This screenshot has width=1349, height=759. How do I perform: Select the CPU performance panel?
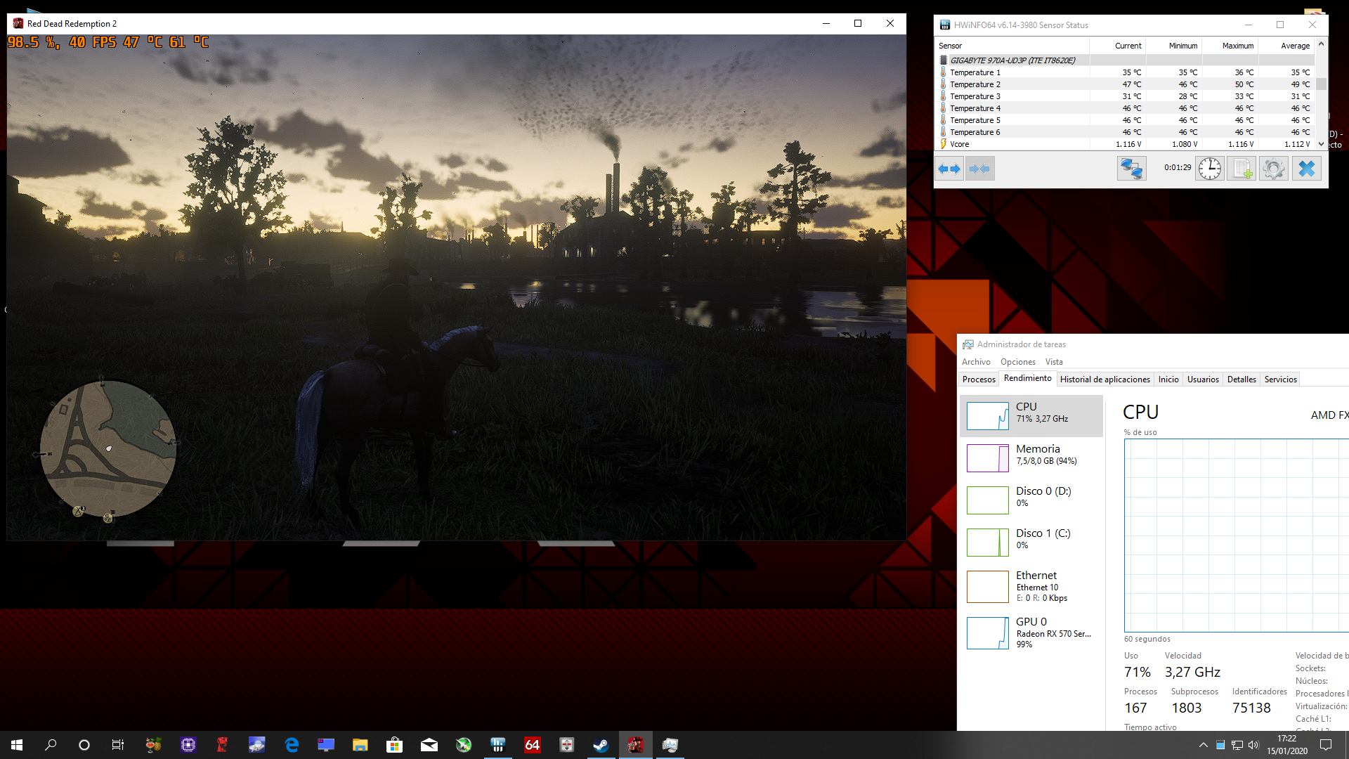(1031, 415)
